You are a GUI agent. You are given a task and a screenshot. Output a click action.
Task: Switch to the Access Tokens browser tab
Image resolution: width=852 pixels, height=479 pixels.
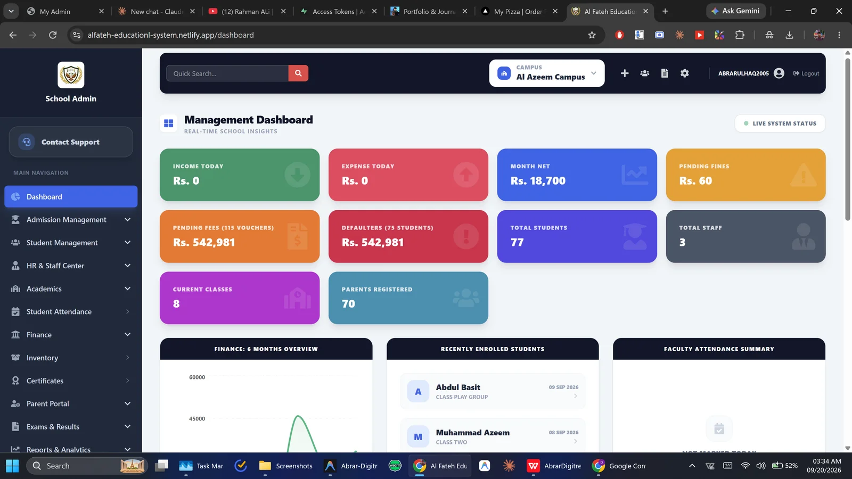click(338, 11)
